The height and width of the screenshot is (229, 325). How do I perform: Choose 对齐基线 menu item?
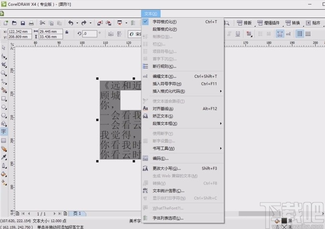pyautogui.click(x=183, y=108)
